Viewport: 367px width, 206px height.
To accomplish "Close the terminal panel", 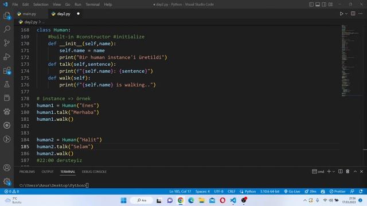I will point(362,172).
